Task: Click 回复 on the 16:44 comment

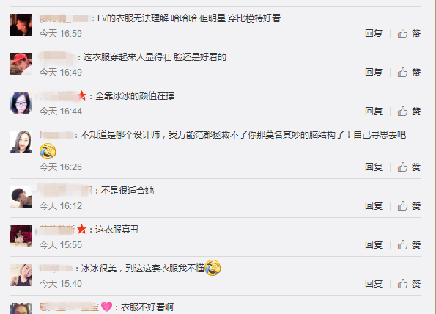Action: (374, 112)
